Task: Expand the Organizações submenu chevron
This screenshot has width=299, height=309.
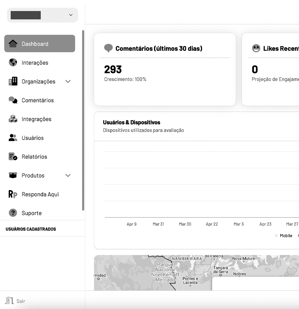Action: 68,82
